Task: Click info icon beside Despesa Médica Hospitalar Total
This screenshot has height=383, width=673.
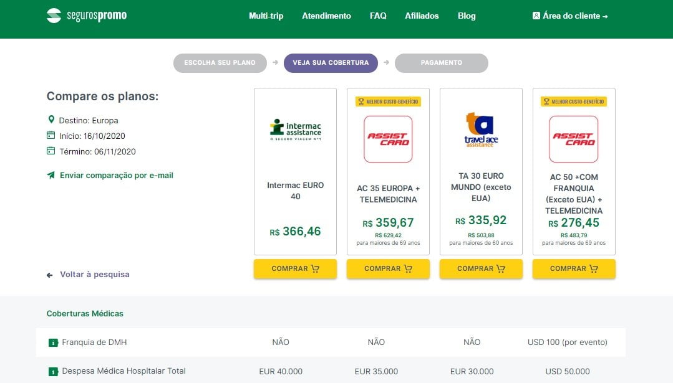Action: pyautogui.click(x=53, y=372)
